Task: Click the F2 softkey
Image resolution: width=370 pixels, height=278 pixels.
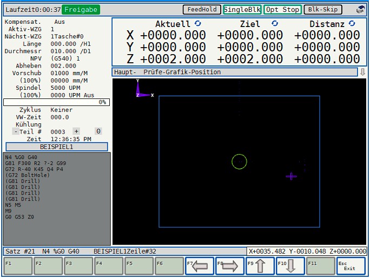Action: click(48, 266)
